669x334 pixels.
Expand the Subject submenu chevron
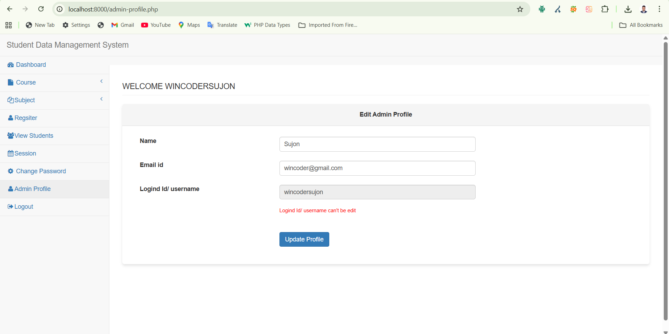coord(101,99)
